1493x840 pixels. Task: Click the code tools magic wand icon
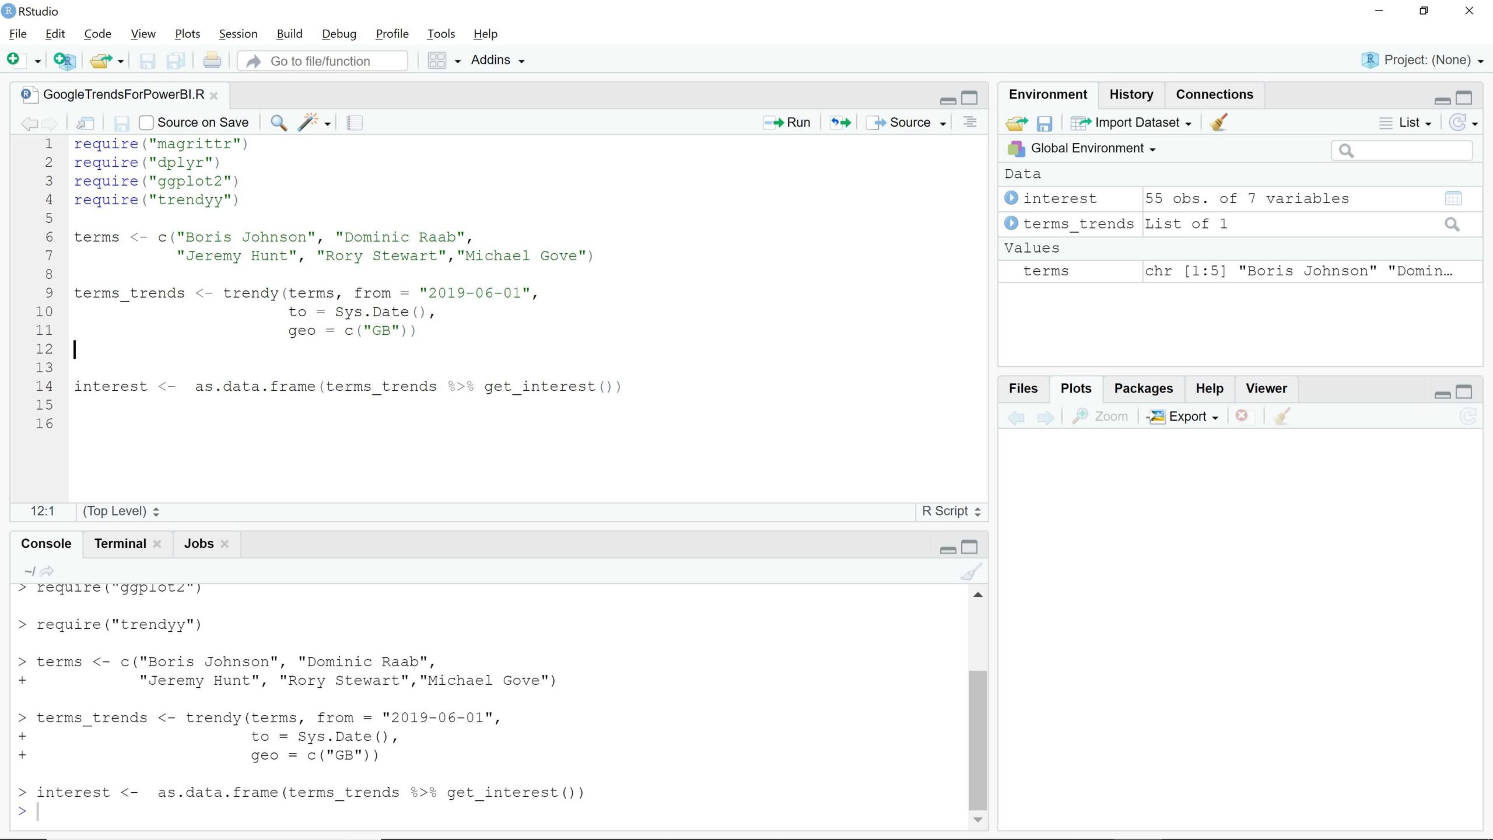click(x=308, y=122)
